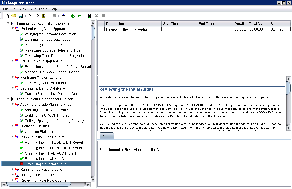Open the Tools menu
The width and height of the screenshot is (292, 189).
(x=43, y=9)
